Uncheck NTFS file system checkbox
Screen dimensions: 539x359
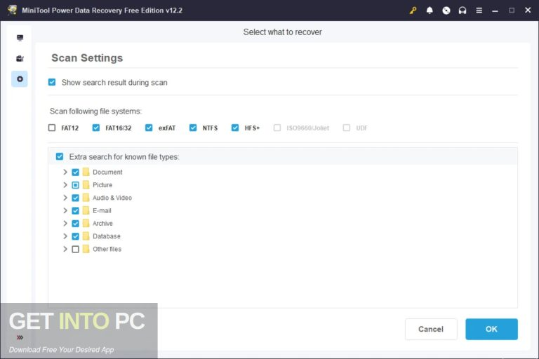click(193, 128)
